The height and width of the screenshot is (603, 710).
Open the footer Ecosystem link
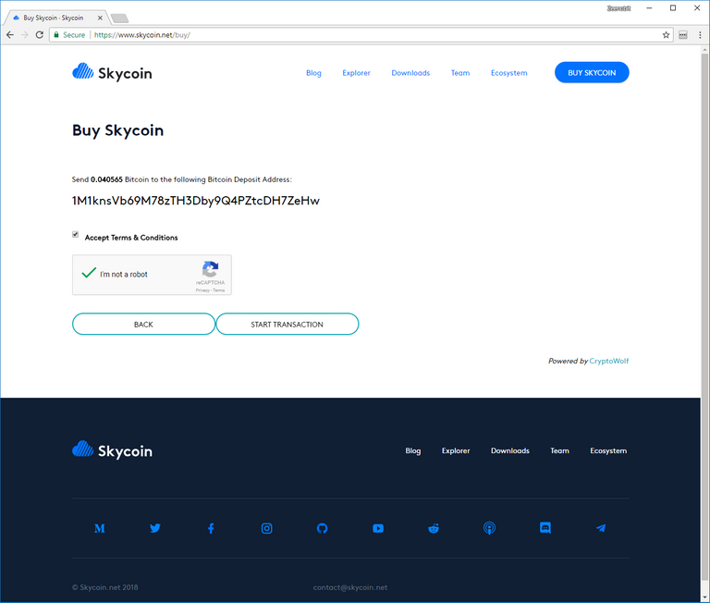pyautogui.click(x=608, y=450)
